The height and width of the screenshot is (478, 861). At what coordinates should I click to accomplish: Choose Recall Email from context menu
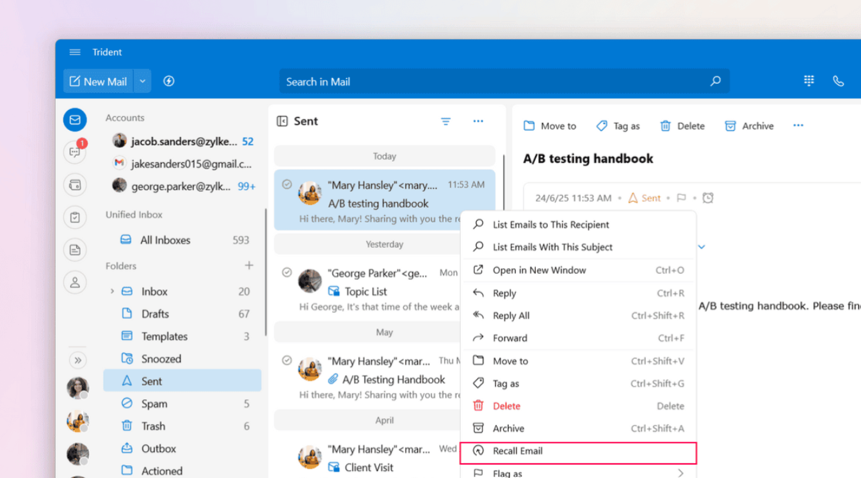(x=578, y=452)
